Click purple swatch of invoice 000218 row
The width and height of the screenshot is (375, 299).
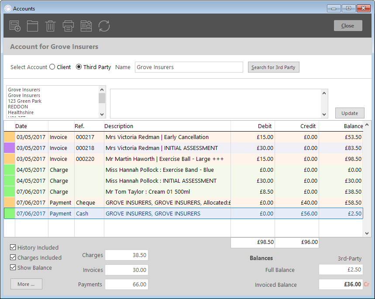(x=10, y=148)
